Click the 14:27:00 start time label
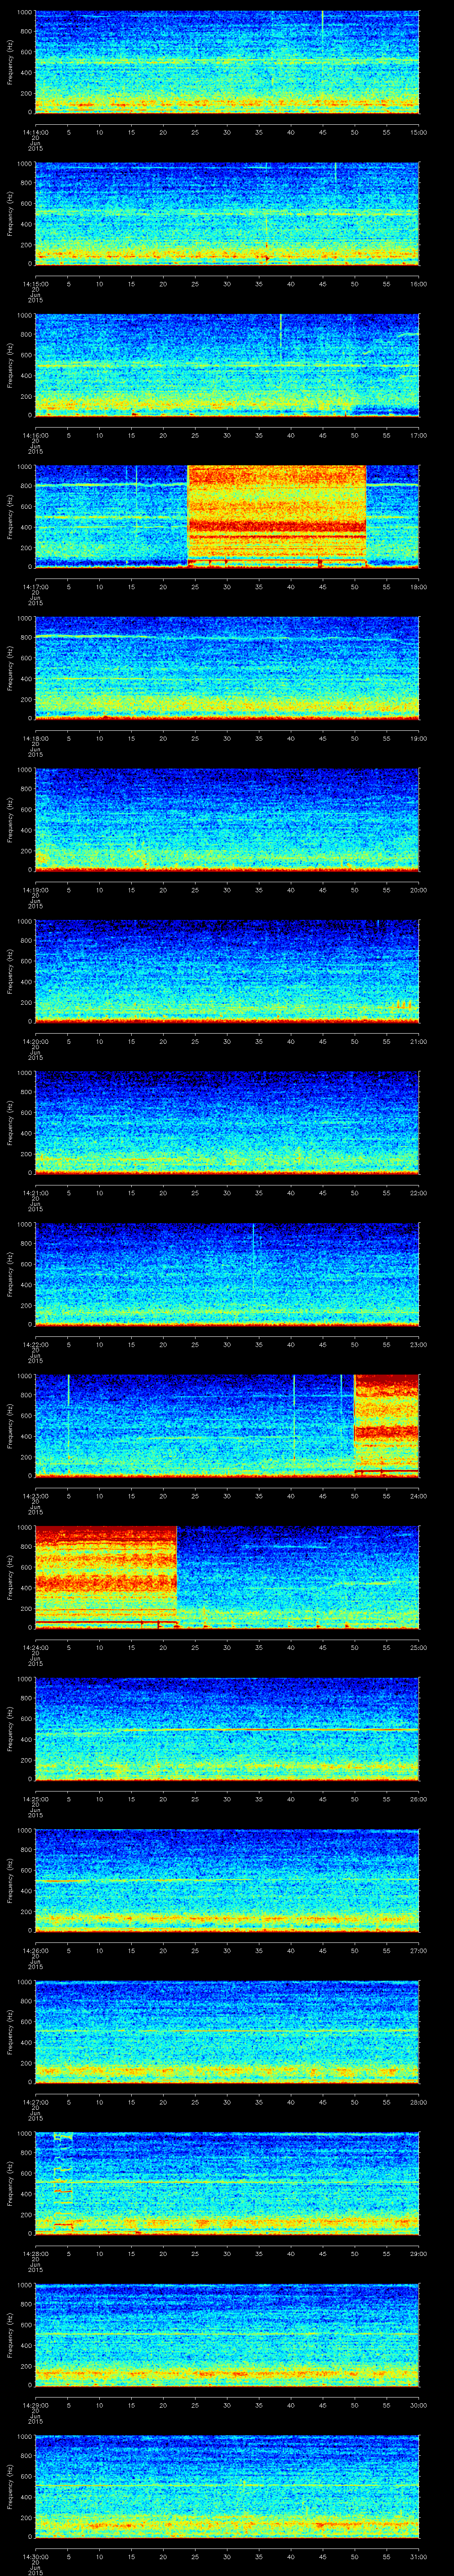Screen dimensions: 454x2576 pyautogui.click(x=35, y=2102)
